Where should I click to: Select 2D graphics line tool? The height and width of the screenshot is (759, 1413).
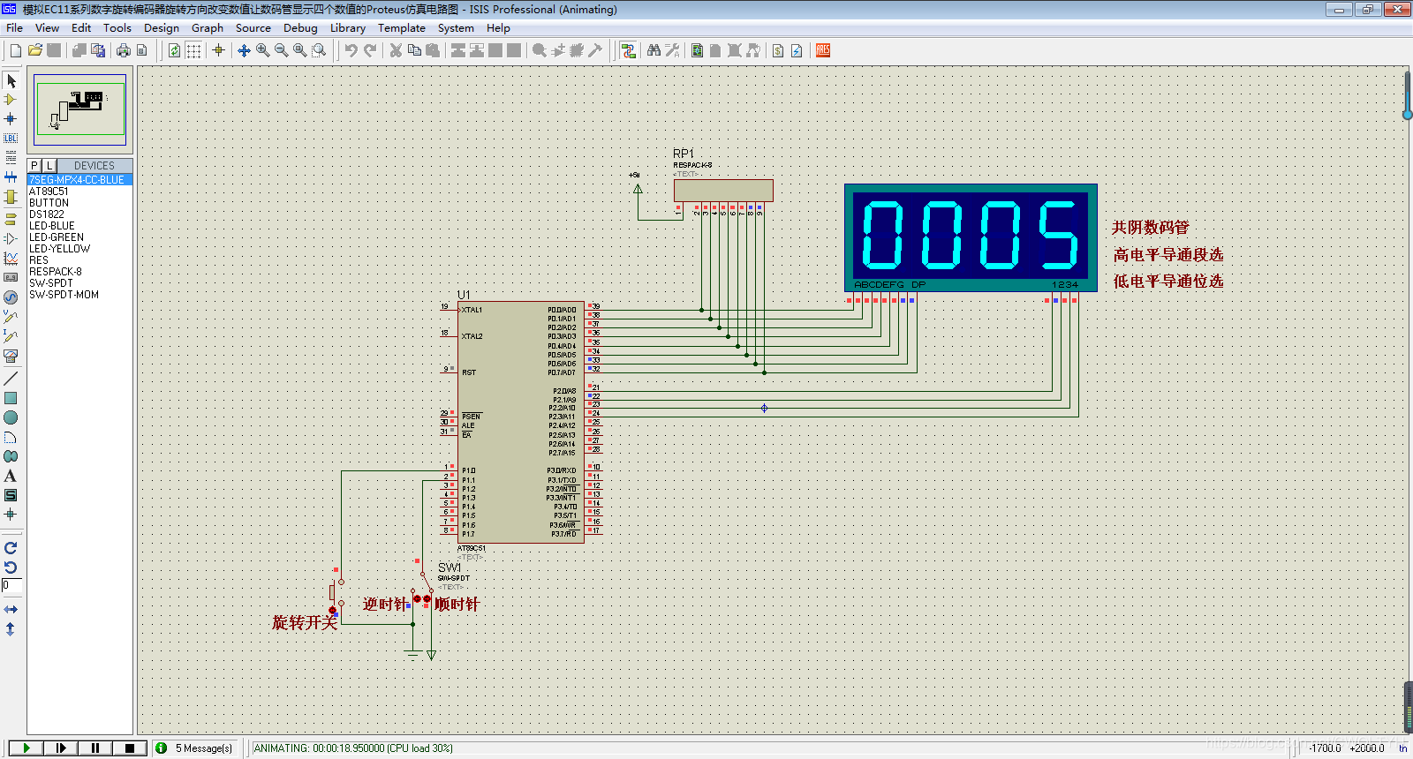[11, 378]
